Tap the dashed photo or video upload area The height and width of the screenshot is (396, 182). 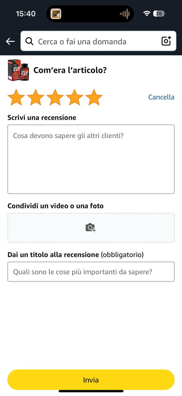pos(91,228)
